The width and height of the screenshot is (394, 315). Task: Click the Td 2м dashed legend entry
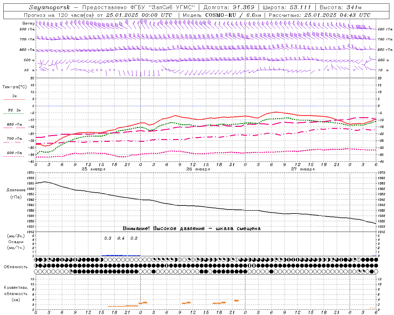click(x=14, y=111)
